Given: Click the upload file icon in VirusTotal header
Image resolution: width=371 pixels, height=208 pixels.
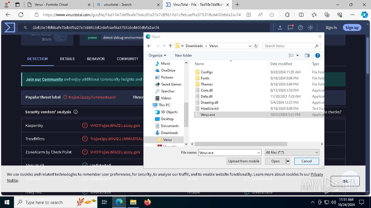Looking at the screenshot, I should point(280,27).
